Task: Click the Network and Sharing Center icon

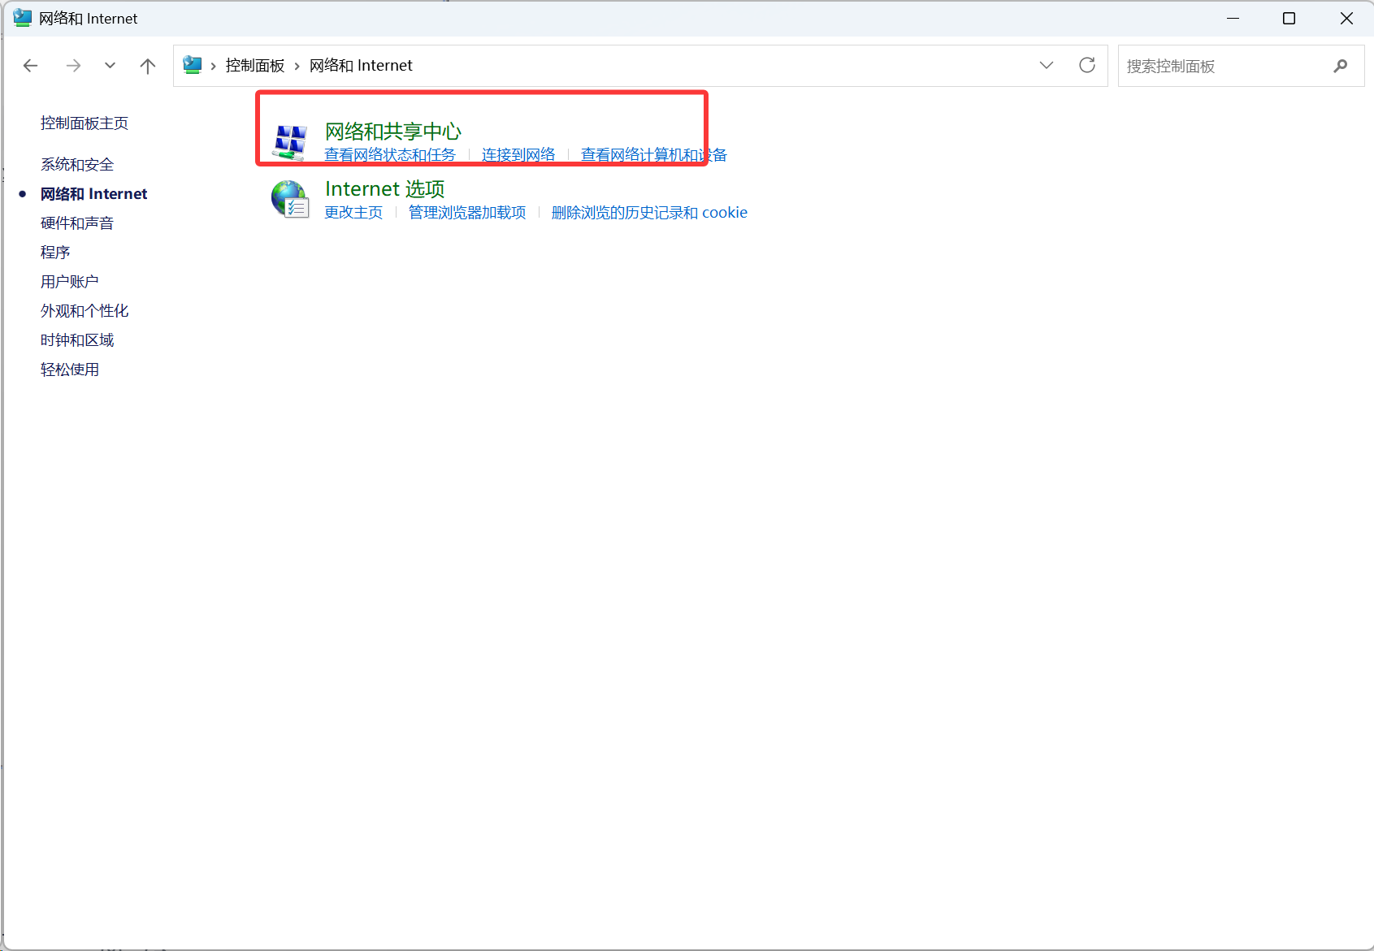Action: tap(289, 142)
